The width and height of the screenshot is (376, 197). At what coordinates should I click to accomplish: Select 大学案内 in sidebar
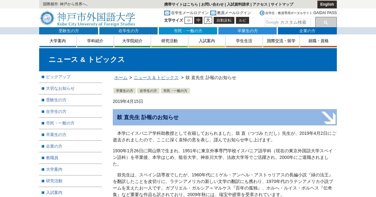[x=54, y=169]
